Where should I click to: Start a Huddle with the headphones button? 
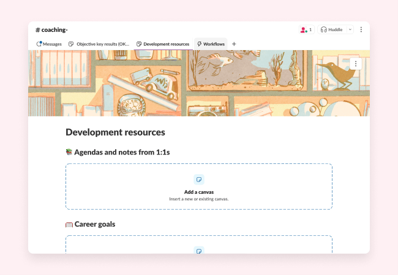click(x=332, y=29)
